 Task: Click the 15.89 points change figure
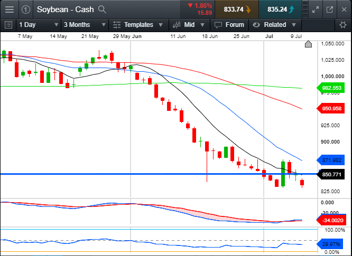pos(205,13)
